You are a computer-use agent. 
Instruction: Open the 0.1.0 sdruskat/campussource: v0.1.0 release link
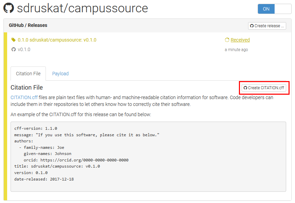tap(57, 40)
